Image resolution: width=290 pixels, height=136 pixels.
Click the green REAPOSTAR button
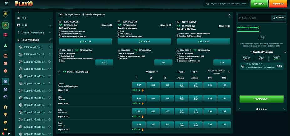pyautogui.click(x=261, y=99)
